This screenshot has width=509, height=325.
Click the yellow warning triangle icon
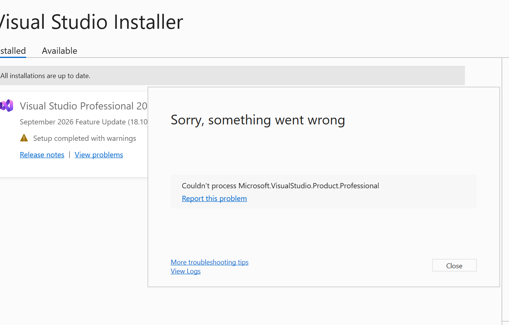(24, 138)
